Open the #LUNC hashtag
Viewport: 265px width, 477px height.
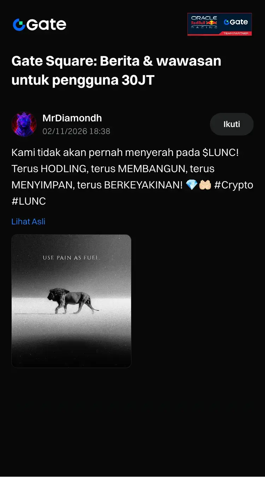tap(29, 201)
